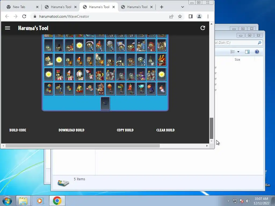
Task: Select the ice peashooter head zombie card
Action: pyautogui.click(x=141, y=89)
